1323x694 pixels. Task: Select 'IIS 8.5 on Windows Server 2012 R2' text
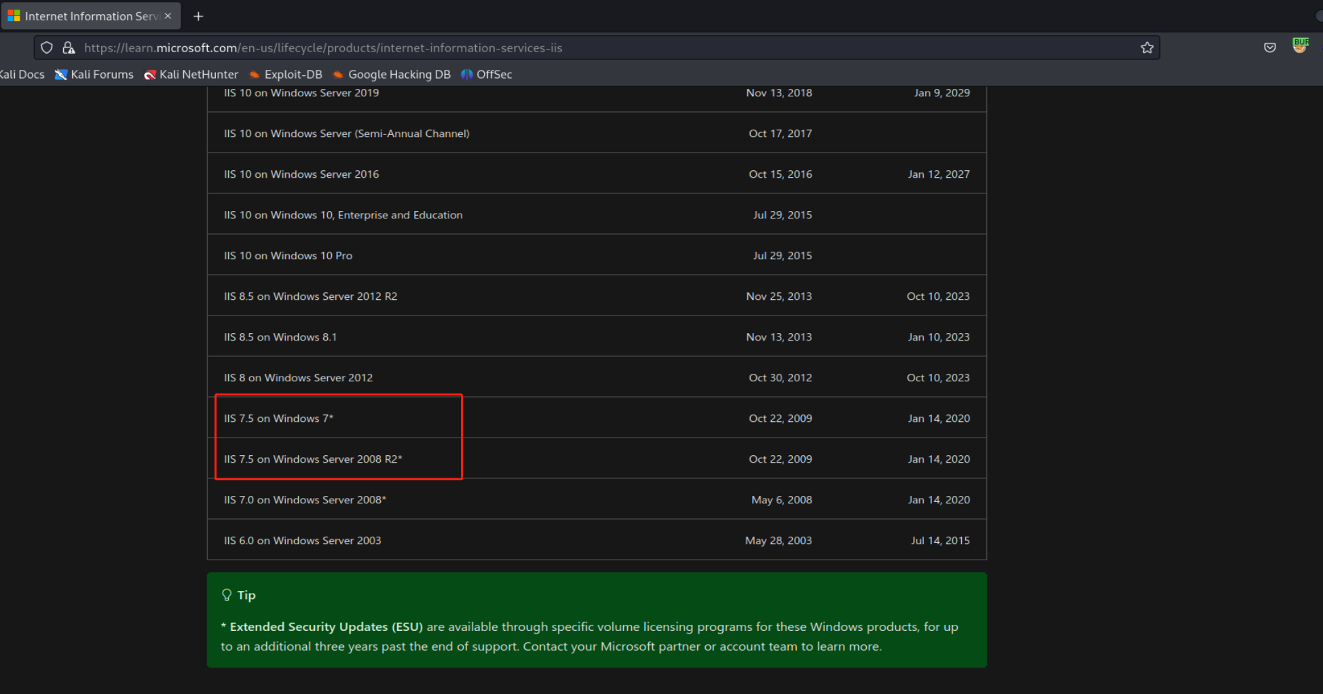311,296
